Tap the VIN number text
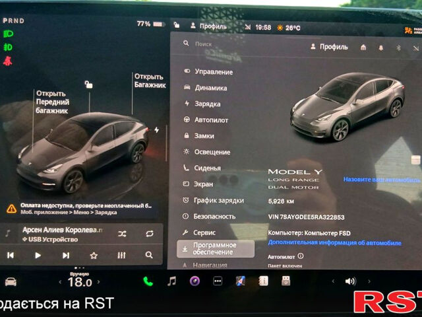 (x=306, y=217)
